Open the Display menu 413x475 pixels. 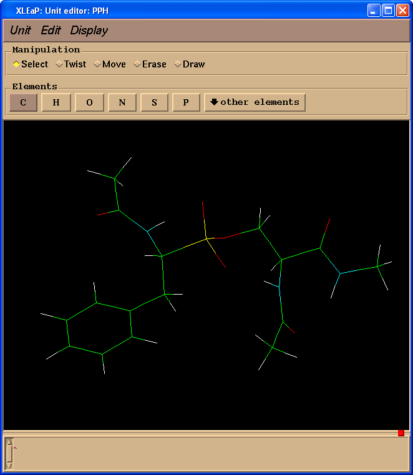point(89,31)
